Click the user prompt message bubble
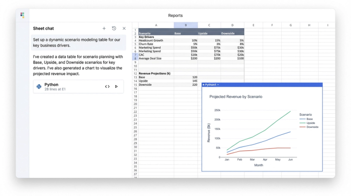The width and height of the screenshot is (351, 196). 78,43
